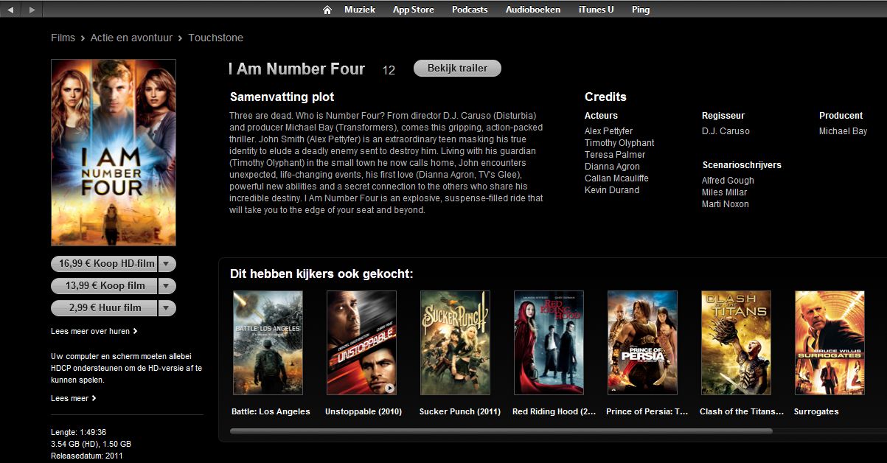Open the Muziek store tab
The image size is (887, 463).
click(360, 10)
